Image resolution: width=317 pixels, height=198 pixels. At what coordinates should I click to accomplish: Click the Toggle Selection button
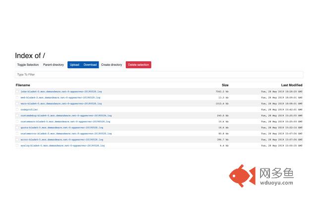[28, 65]
